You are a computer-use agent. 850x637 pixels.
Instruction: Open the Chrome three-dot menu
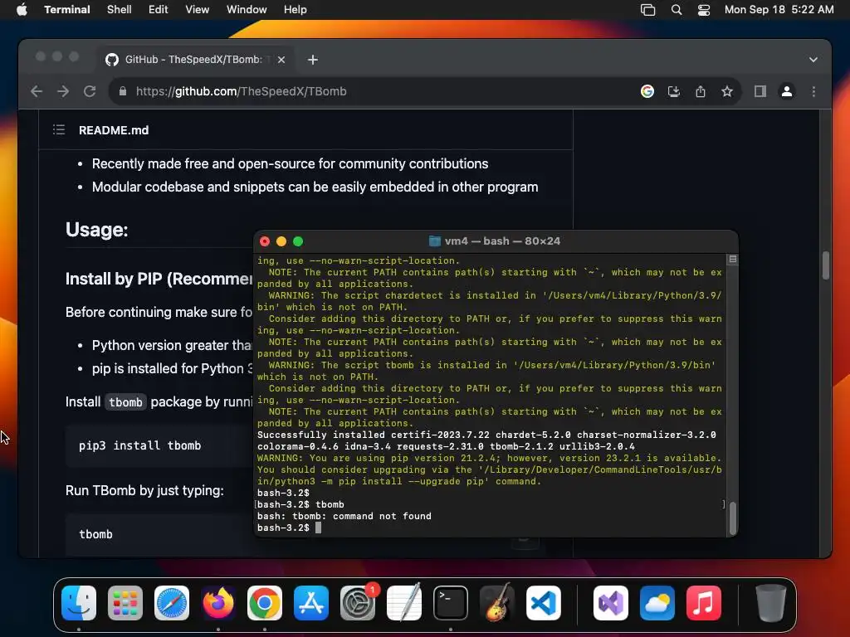(x=813, y=91)
